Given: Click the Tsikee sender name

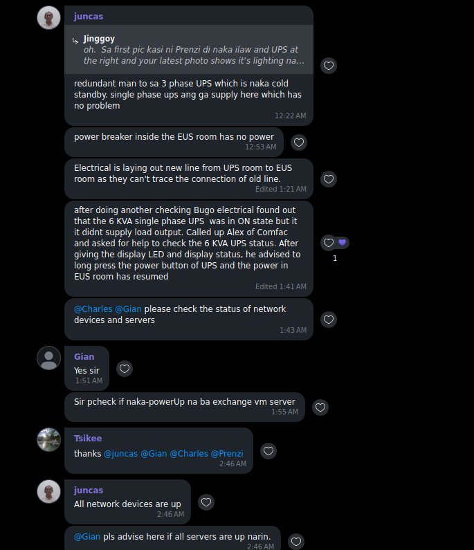Looking at the screenshot, I should click(x=88, y=439).
